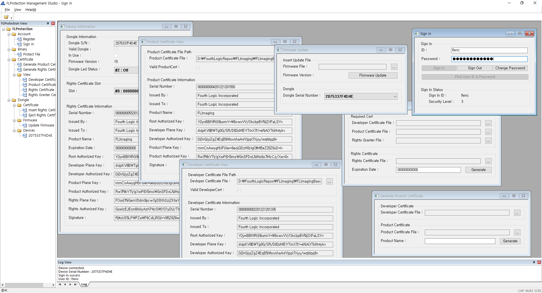Collapse the FLProtection root node

pos(3,29)
